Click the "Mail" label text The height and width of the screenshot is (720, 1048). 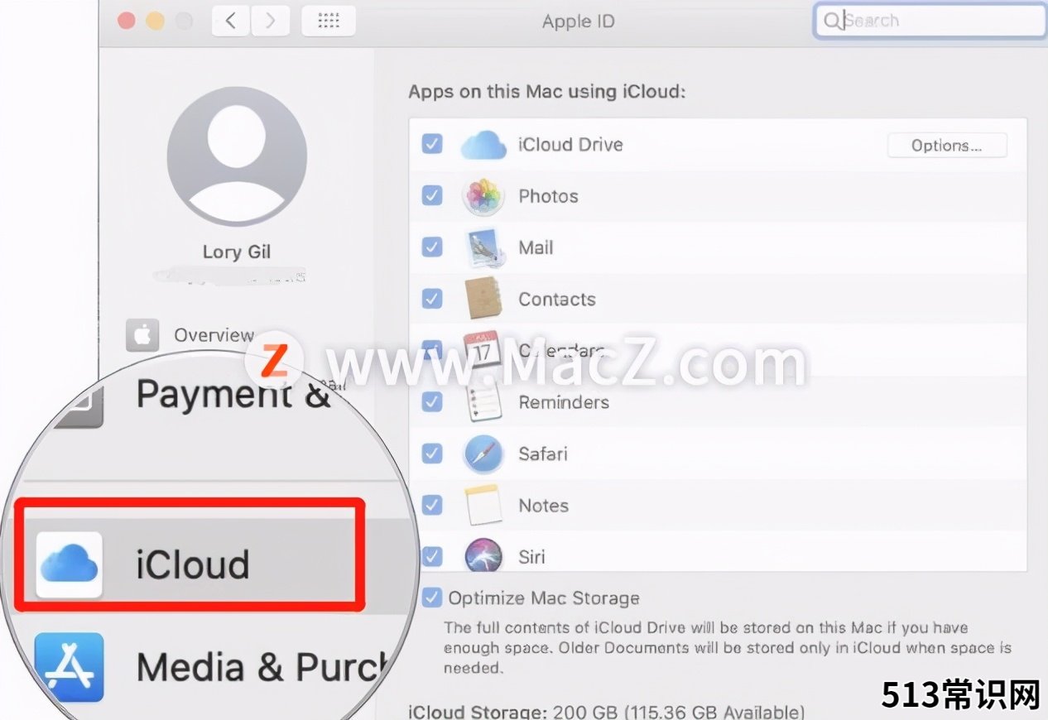pyautogui.click(x=536, y=247)
